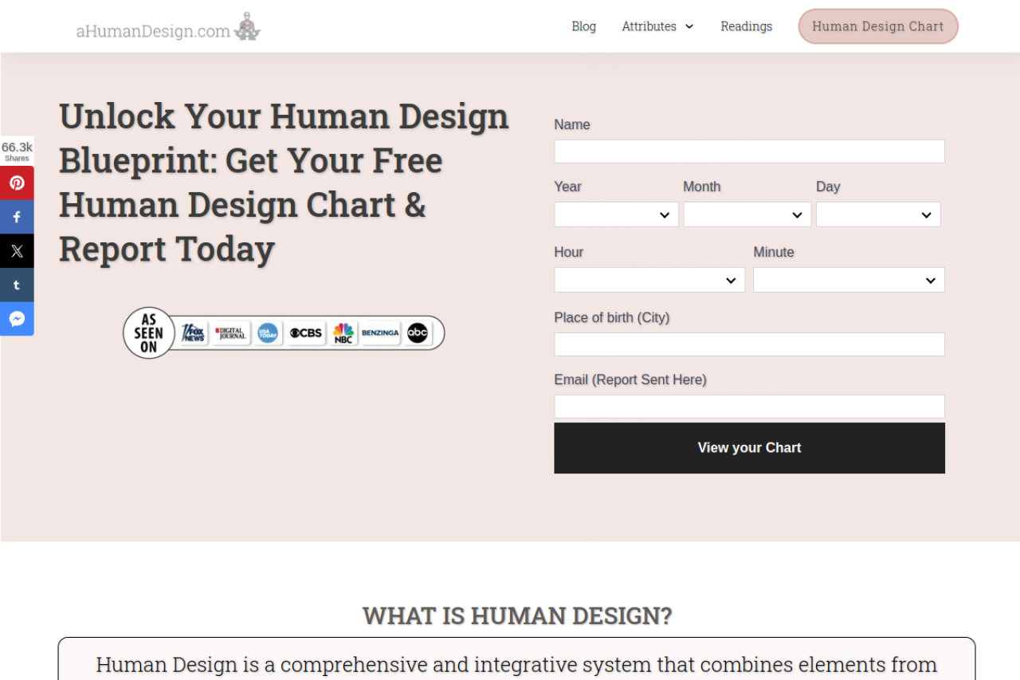The width and height of the screenshot is (1020, 680).
Task: Click the NBC peacock logo
Action: point(343,333)
